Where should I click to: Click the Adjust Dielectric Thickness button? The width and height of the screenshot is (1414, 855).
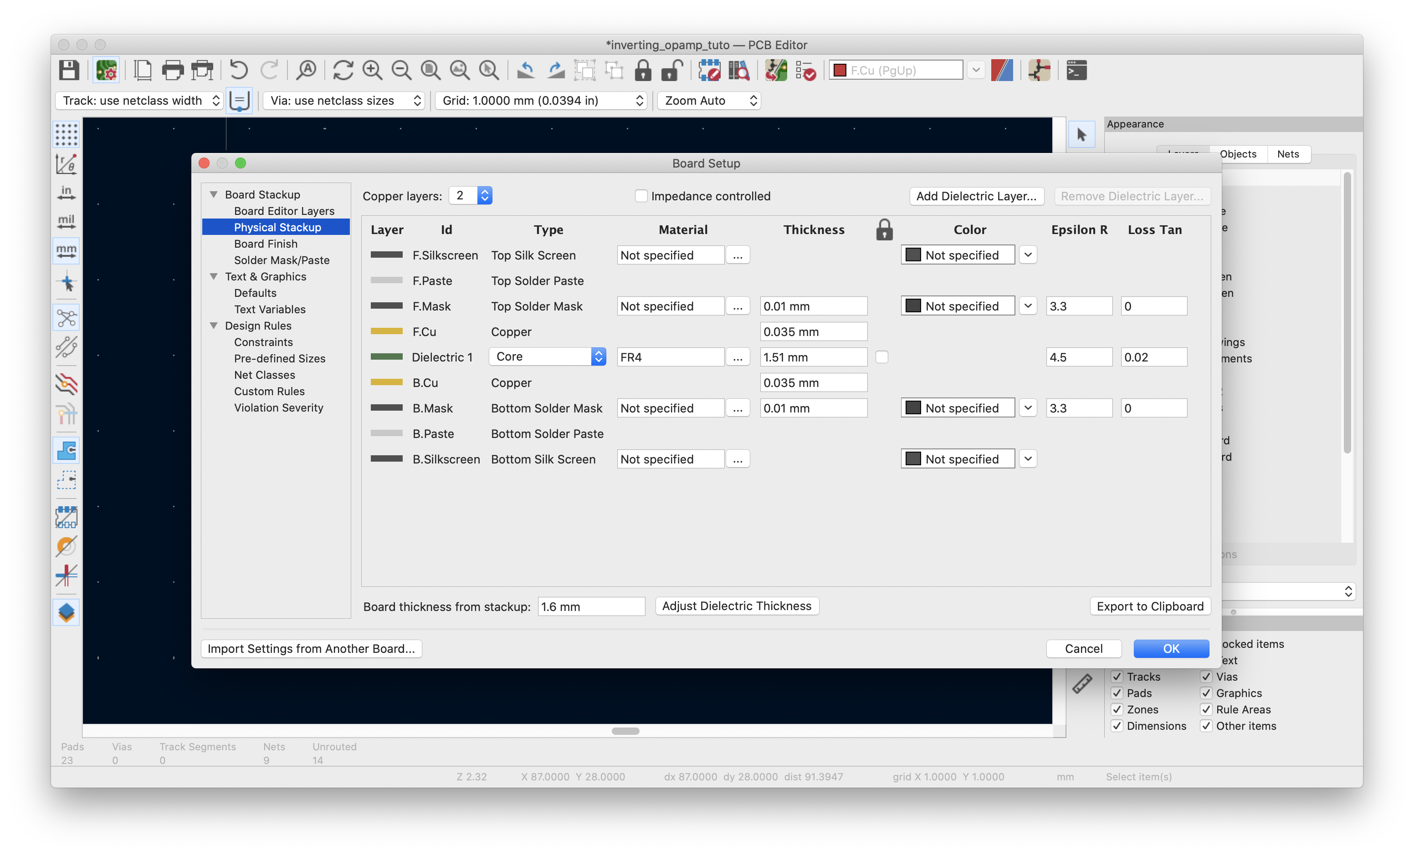tap(736, 606)
